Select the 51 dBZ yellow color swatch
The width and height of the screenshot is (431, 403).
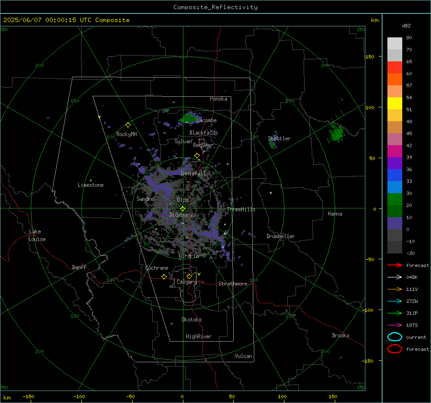tap(395, 103)
